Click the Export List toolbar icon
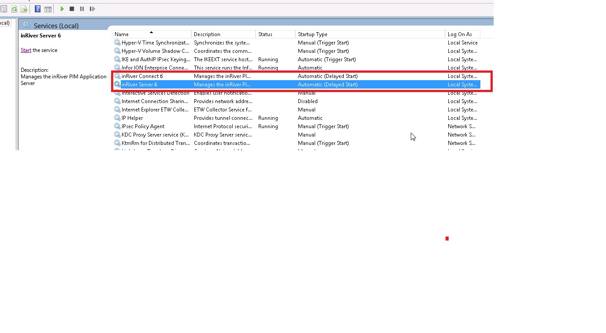Viewport: 606px width, 333px height. pyautogui.click(x=24, y=9)
